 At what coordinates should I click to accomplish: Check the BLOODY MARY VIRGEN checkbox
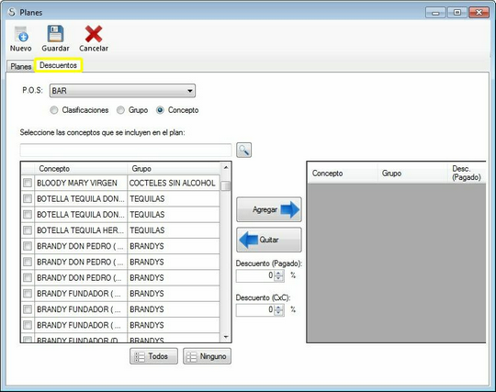28,183
